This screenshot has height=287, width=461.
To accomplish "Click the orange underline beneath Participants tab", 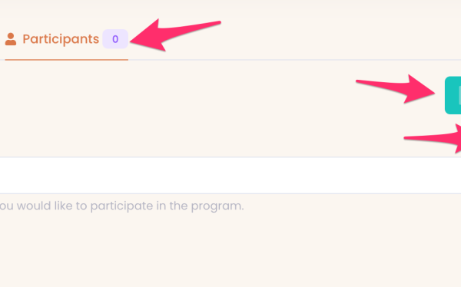I will 66,60.
